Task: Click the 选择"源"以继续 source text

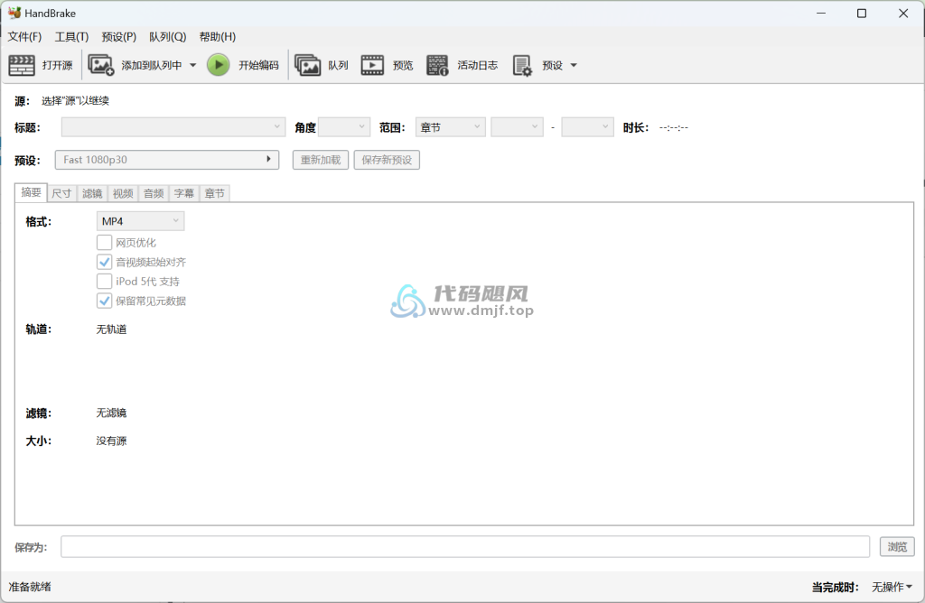Action: coord(76,101)
